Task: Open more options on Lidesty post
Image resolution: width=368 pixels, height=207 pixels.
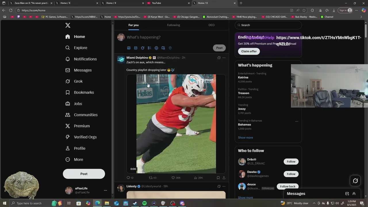Action: 224,186
